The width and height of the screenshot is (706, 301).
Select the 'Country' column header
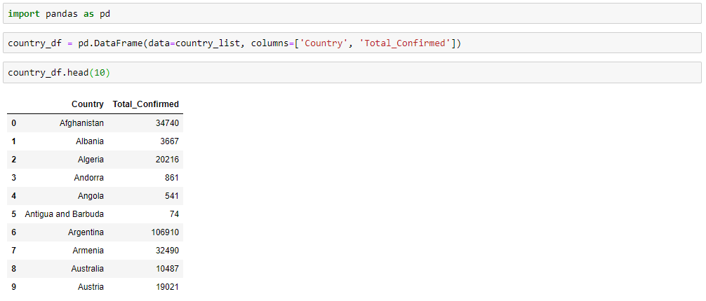coord(87,104)
